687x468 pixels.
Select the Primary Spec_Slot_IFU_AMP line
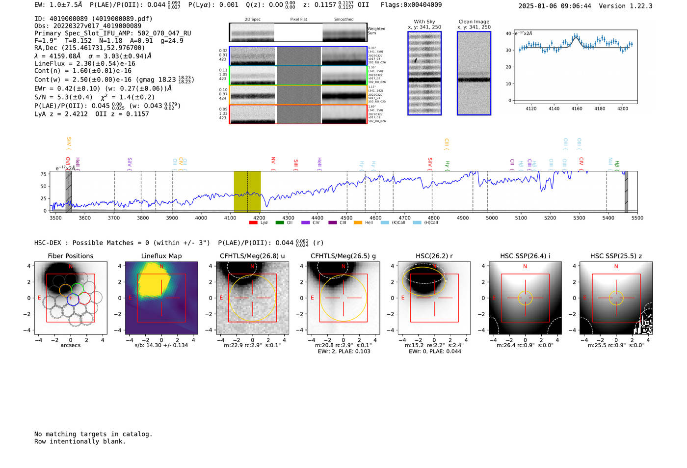113,33
